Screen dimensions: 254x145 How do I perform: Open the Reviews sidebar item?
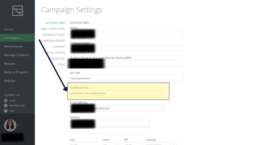pos(10,63)
